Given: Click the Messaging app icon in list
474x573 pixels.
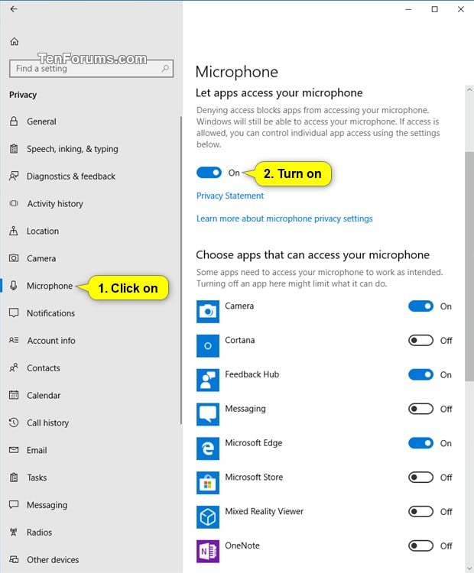Looking at the screenshot, I should (208, 414).
